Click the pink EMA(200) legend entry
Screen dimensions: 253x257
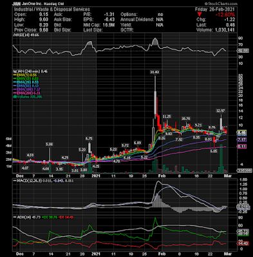click(27, 93)
